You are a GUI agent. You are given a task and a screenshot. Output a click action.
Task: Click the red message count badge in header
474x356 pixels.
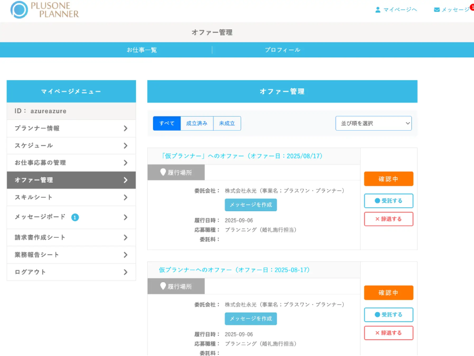(x=472, y=7)
